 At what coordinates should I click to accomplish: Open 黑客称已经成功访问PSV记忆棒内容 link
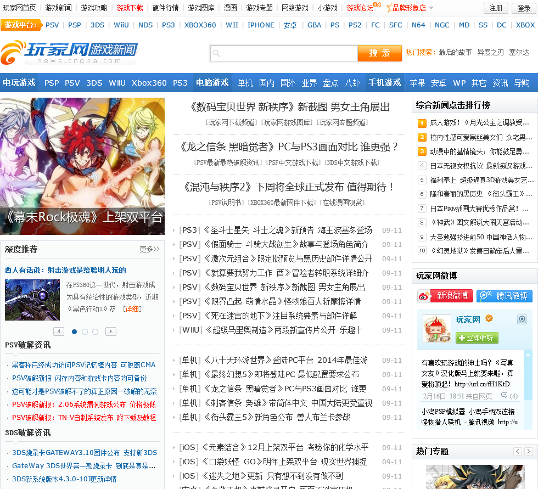tap(83, 365)
